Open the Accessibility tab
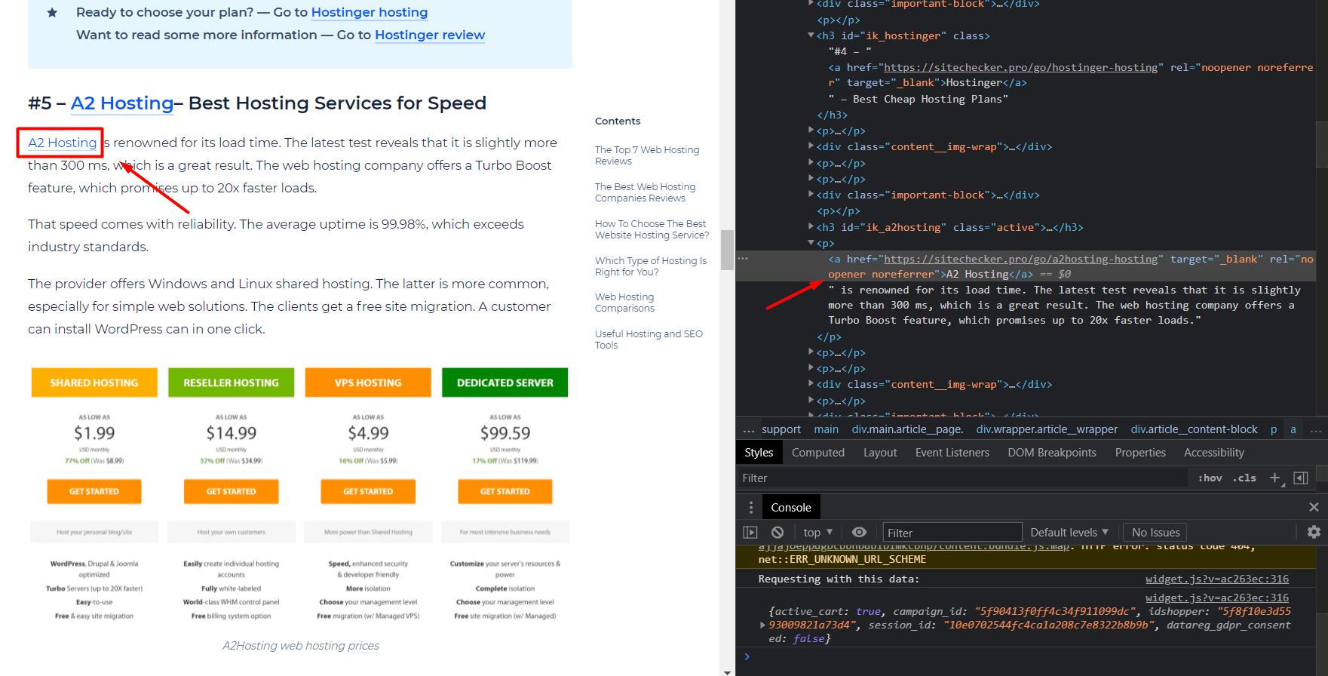The image size is (1328, 676). (1214, 453)
